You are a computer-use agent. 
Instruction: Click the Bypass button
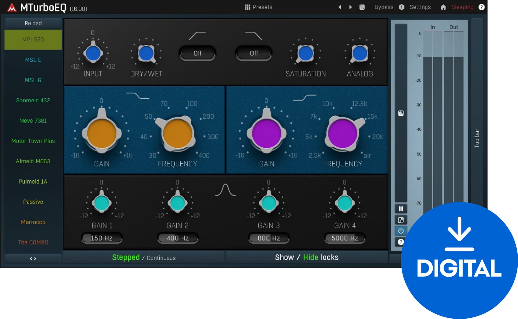tap(383, 7)
